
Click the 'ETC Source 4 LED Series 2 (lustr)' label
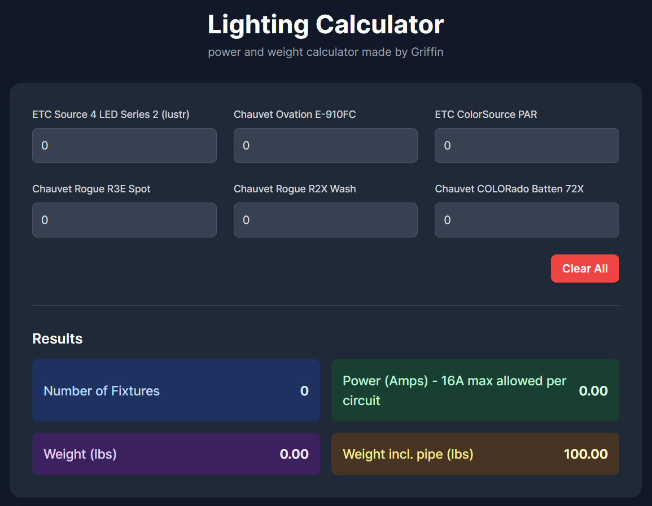(111, 115)
